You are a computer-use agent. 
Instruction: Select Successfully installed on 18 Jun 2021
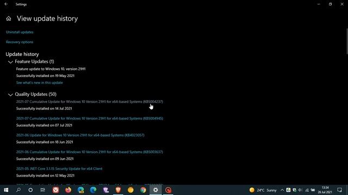[x=45, y=142]
